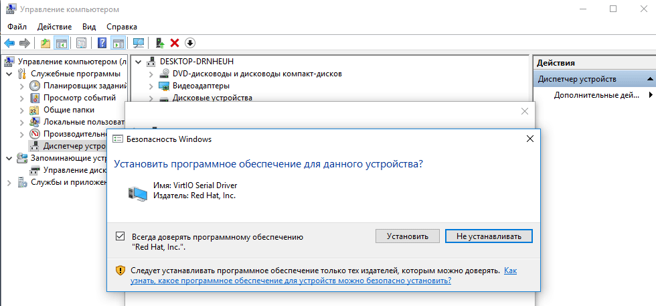The image size is (656, 306).
Task: Click the Update driver toolbar icon
Action: pos(160,43)
